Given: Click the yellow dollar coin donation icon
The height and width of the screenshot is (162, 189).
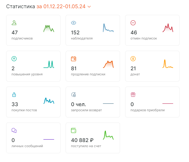Looking at the screenshot, I should (133, 59).
